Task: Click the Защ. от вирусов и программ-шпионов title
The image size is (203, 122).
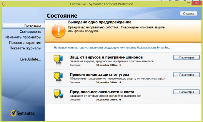Action: (106, 57)
